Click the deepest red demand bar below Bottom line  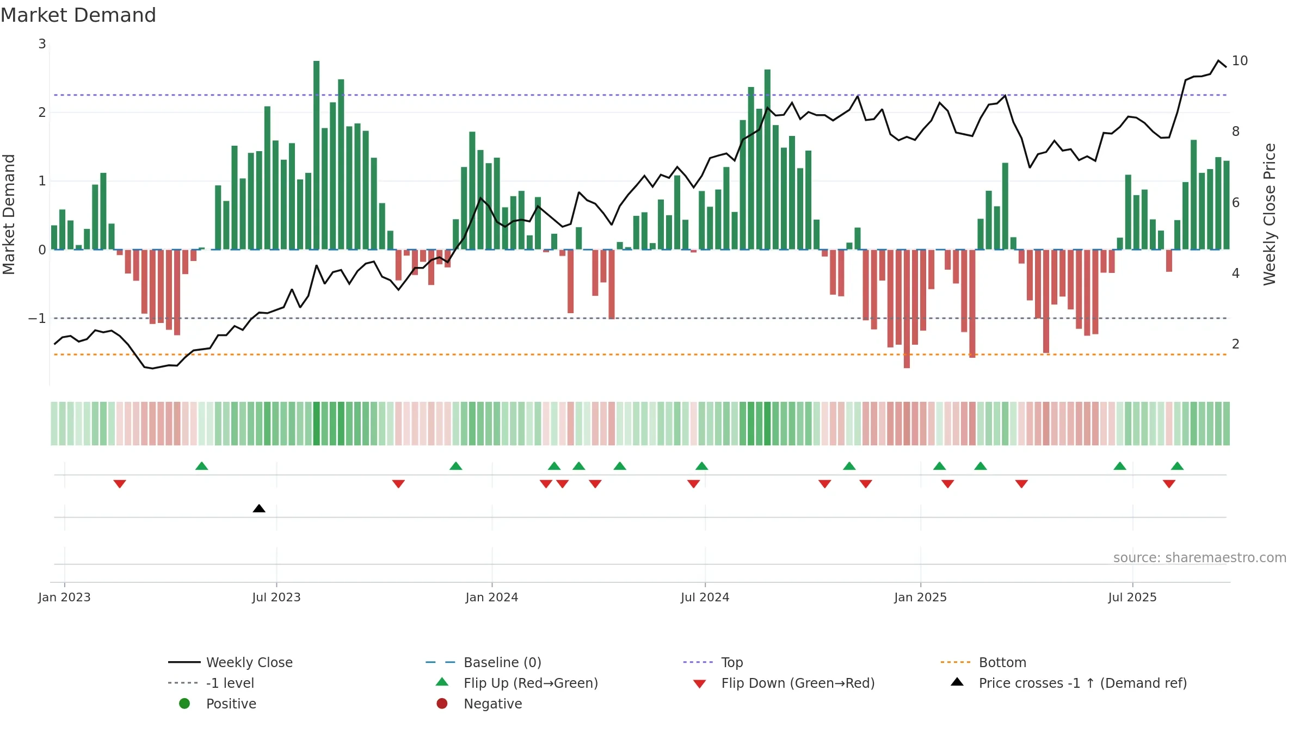click(907, 309)
